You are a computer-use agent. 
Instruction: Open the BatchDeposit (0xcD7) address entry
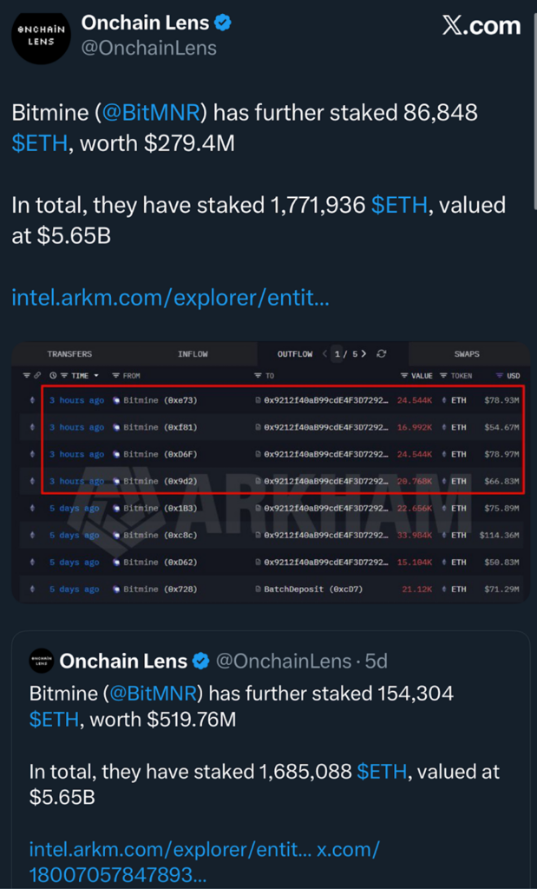308,589
